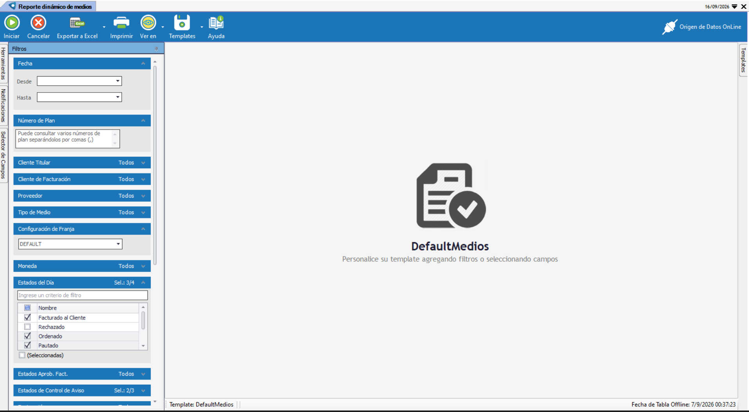Open the Herramientas side tab

click(x=3, y=63)
